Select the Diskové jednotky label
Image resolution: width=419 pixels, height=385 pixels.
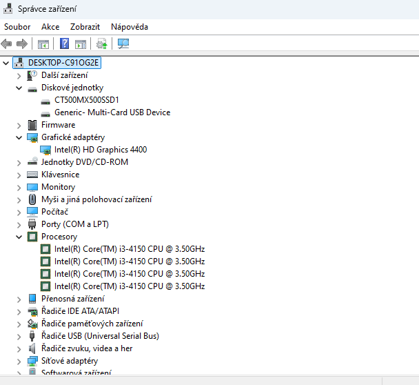(x=72, y=88)
